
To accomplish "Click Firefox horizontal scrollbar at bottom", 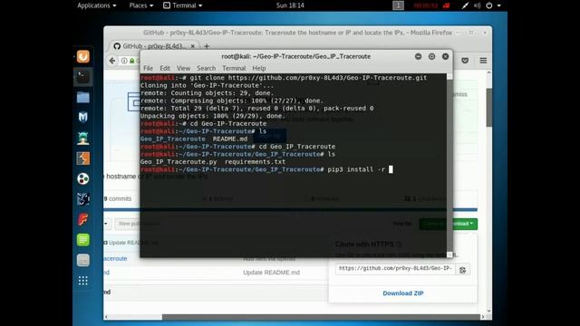I will [x=320, y=317].
